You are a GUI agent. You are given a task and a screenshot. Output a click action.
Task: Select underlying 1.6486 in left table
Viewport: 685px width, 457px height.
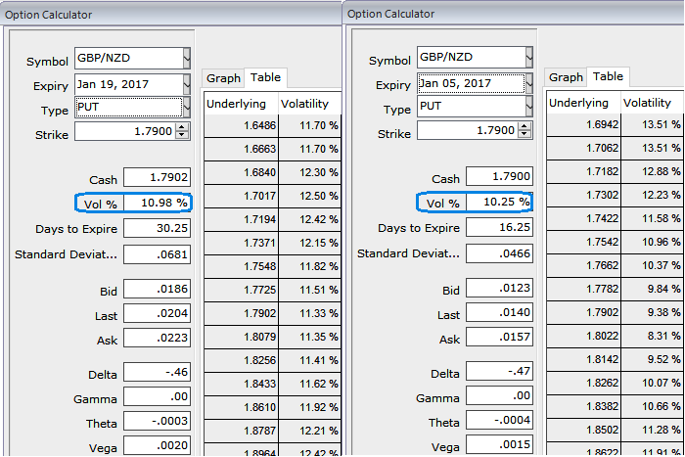click(241, 126)
